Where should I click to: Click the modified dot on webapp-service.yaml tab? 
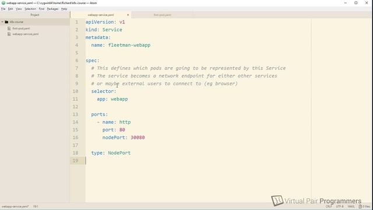[128, 15]
